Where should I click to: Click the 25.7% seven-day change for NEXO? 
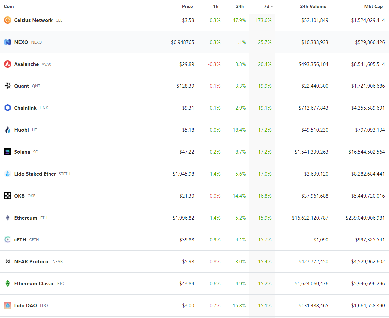pyautogui.click(x=265, y=42)
